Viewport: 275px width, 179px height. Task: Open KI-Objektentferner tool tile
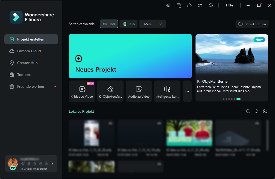(110, 91)
